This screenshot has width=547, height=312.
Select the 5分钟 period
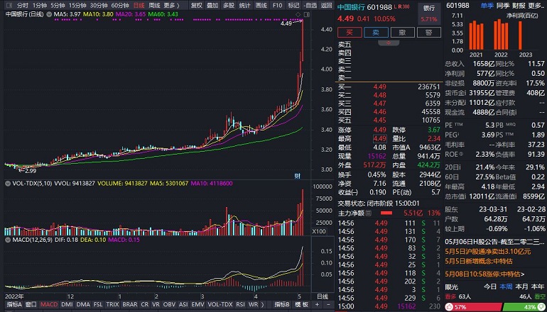pos(58,5)
